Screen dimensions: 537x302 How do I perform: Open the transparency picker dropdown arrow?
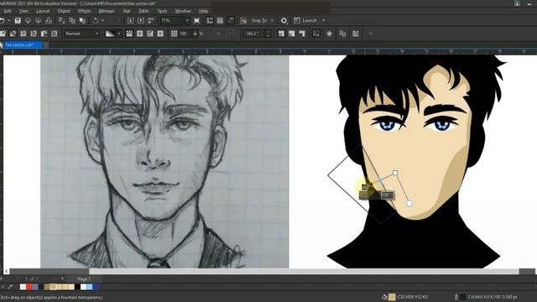(119, 34)
